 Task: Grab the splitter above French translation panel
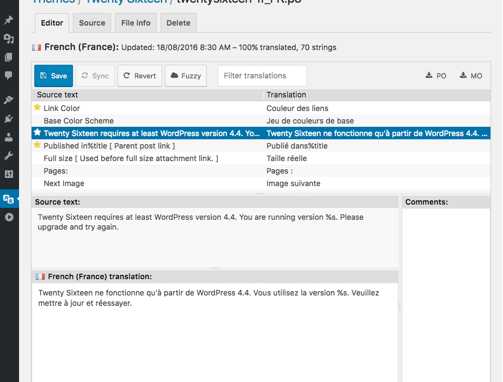[215, 268]
